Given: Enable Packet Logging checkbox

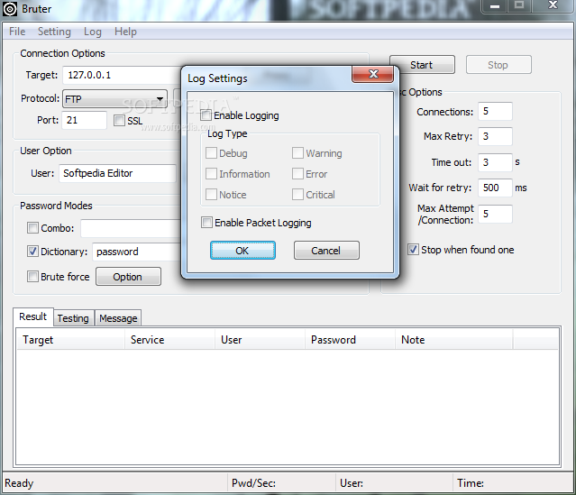Looking at the screenshot, I should coord(206,222).
